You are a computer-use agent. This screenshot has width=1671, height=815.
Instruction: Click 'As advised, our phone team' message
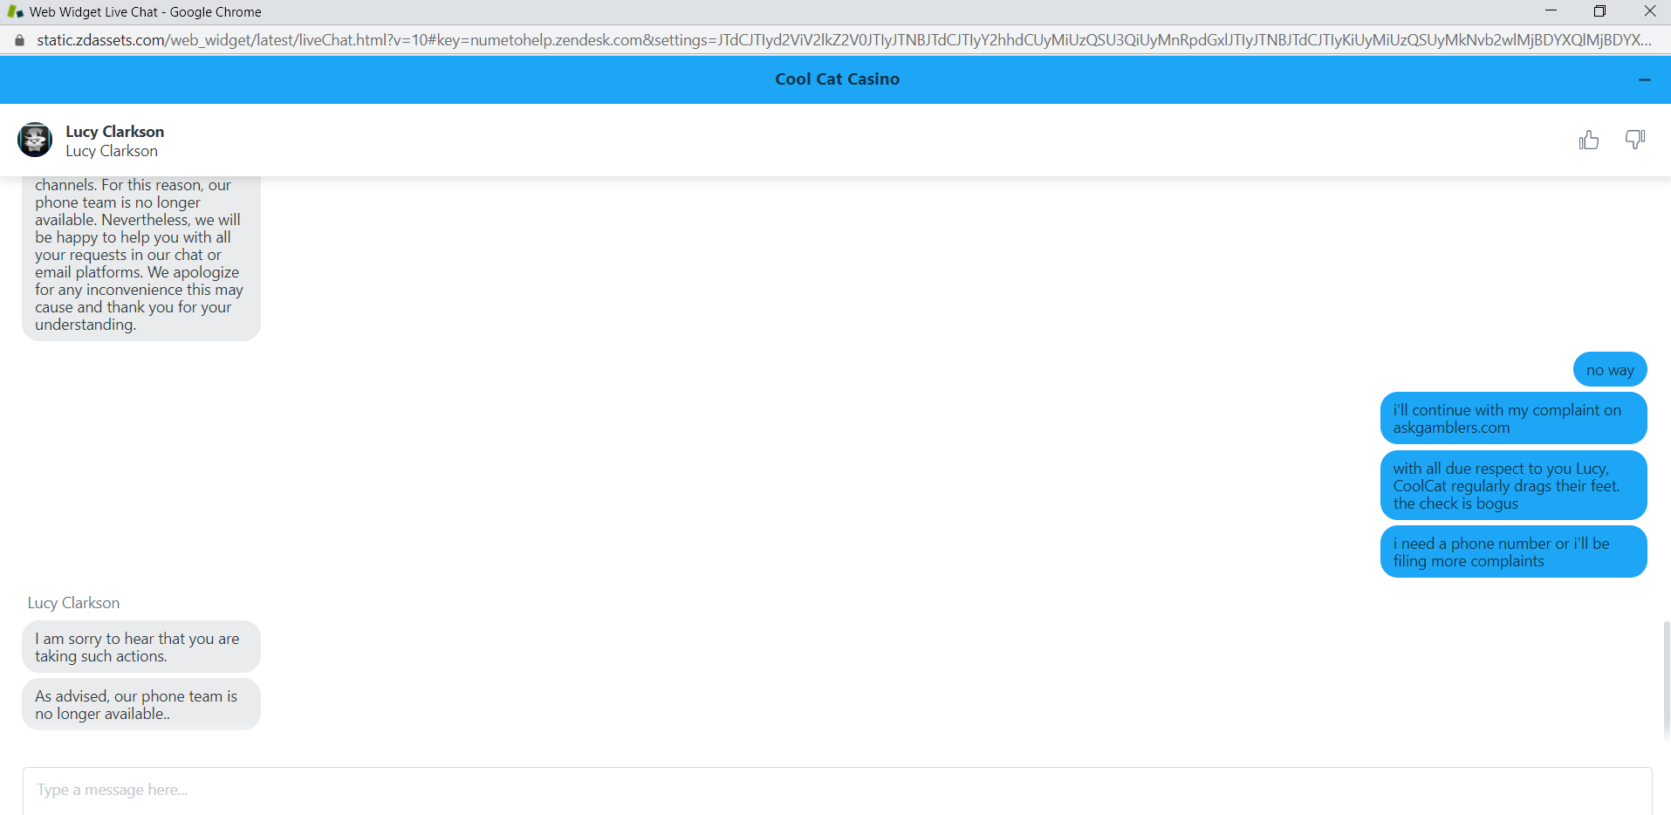[x=141, y=704]
